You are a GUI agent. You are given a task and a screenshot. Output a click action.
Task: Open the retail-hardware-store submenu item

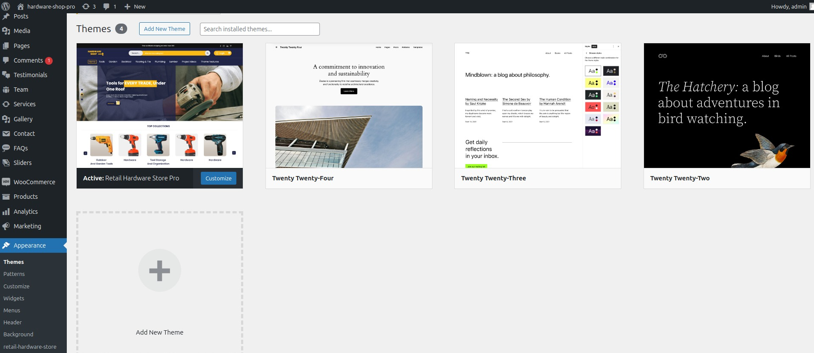pos(30,347)
